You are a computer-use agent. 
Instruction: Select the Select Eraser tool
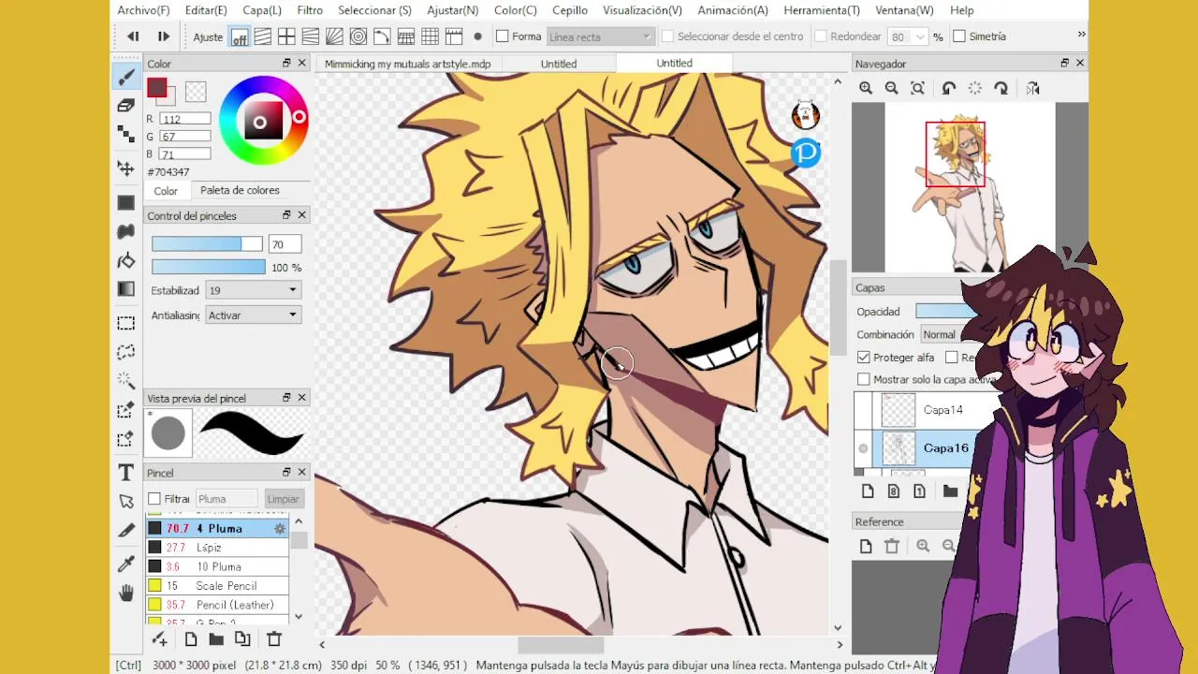(126, 439)
